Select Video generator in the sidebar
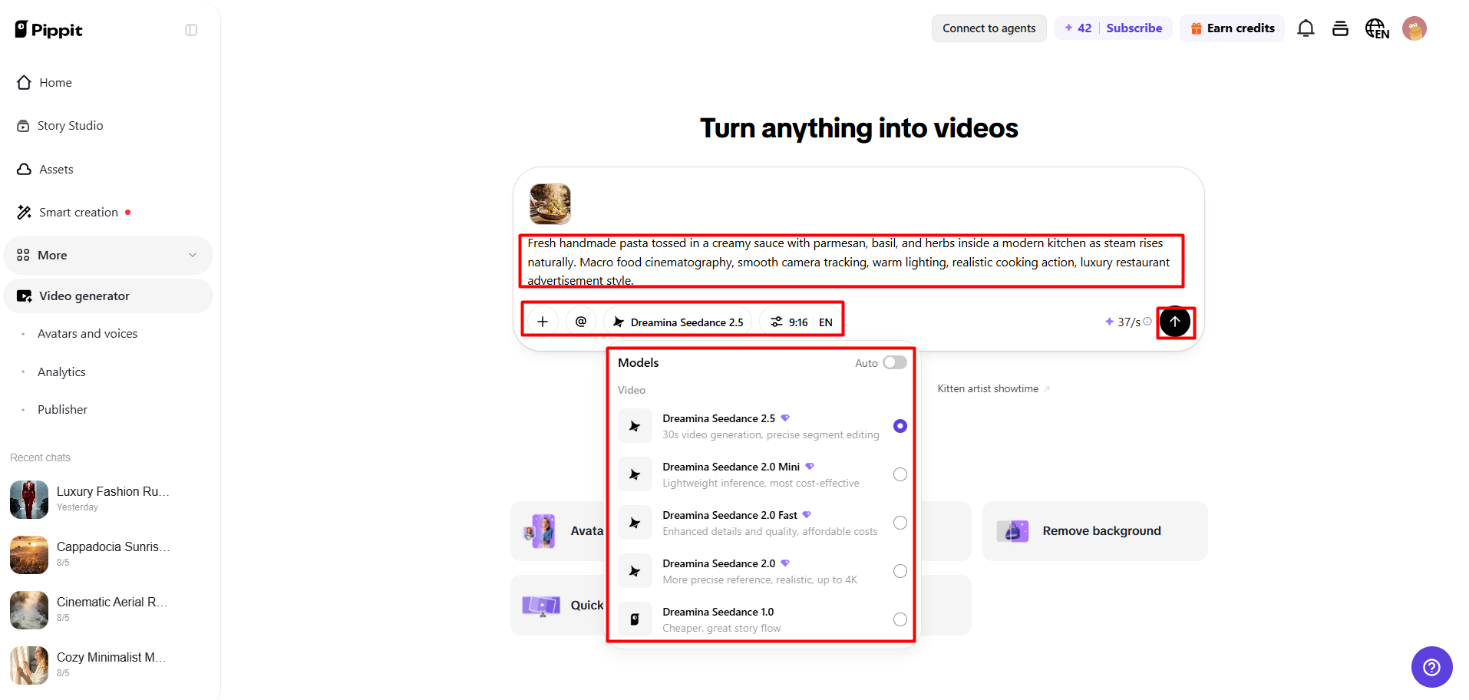1469x700 pixels. 108,296
